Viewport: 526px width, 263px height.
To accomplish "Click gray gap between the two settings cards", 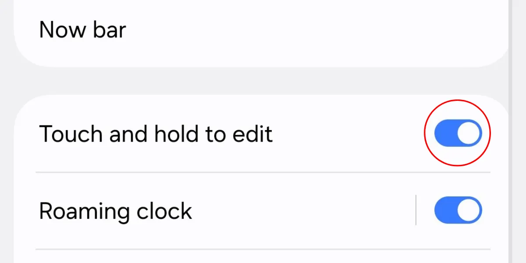I will click(x=263, y=81).
